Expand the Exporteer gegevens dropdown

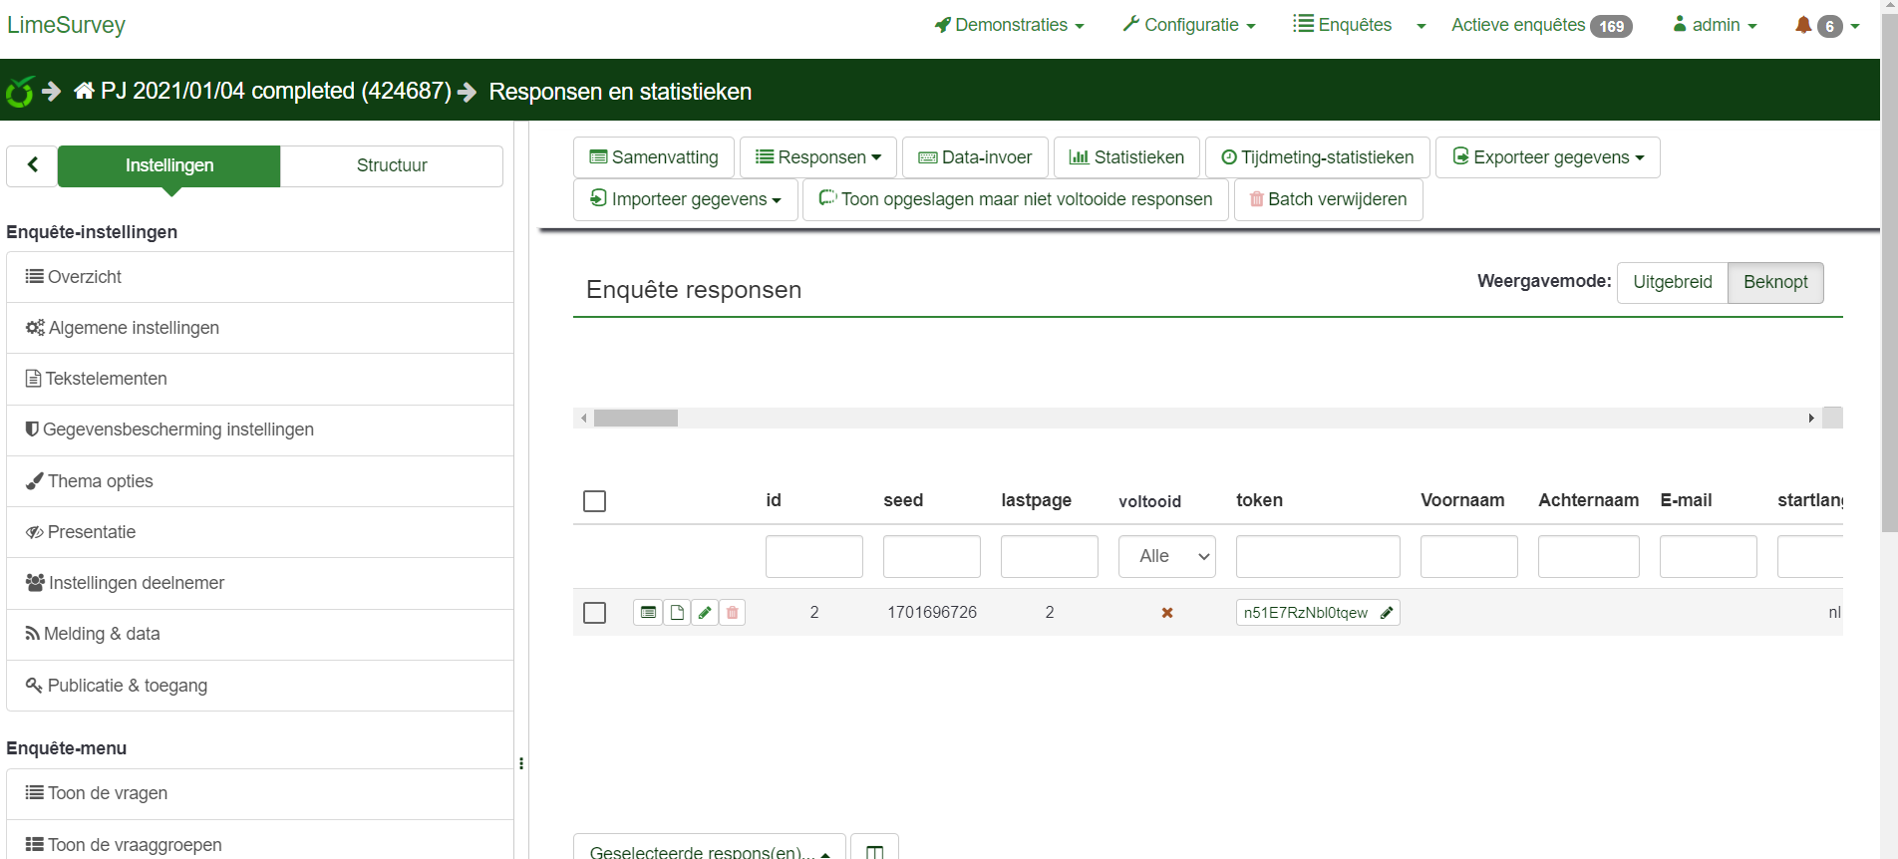coord(1547,157)
